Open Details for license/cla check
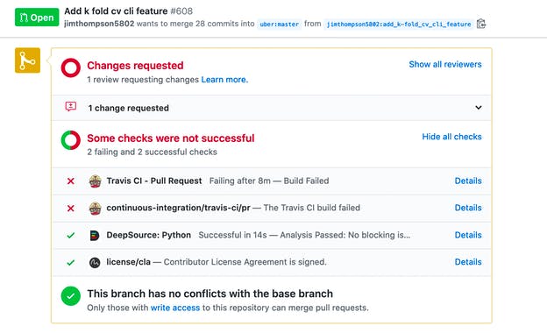 point(468,262)
